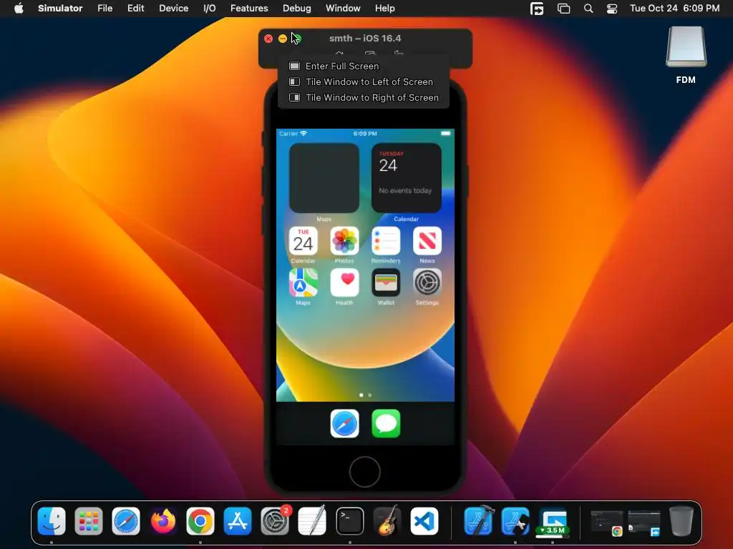
Task: Open the FDM drive on the desktop
Action: pos(686,46)
